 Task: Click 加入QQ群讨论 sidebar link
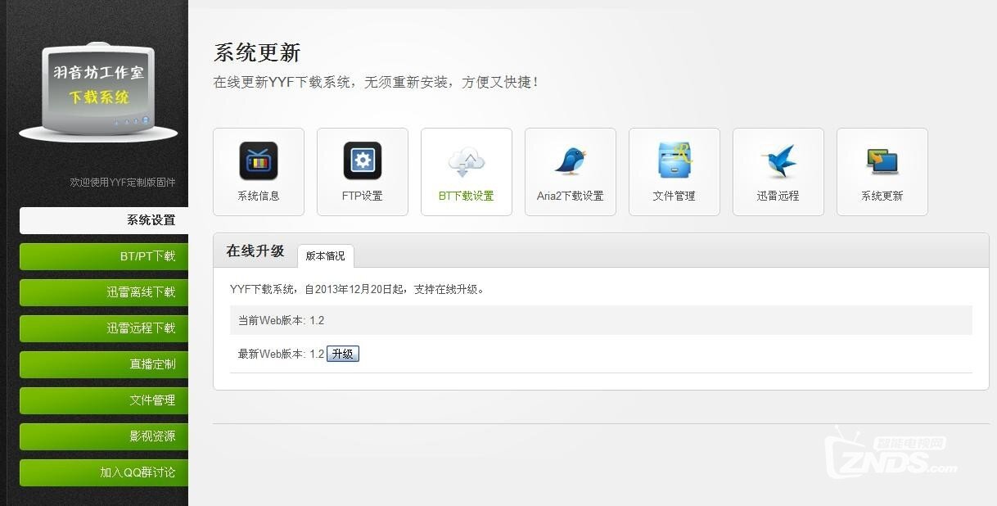point(105,472)
